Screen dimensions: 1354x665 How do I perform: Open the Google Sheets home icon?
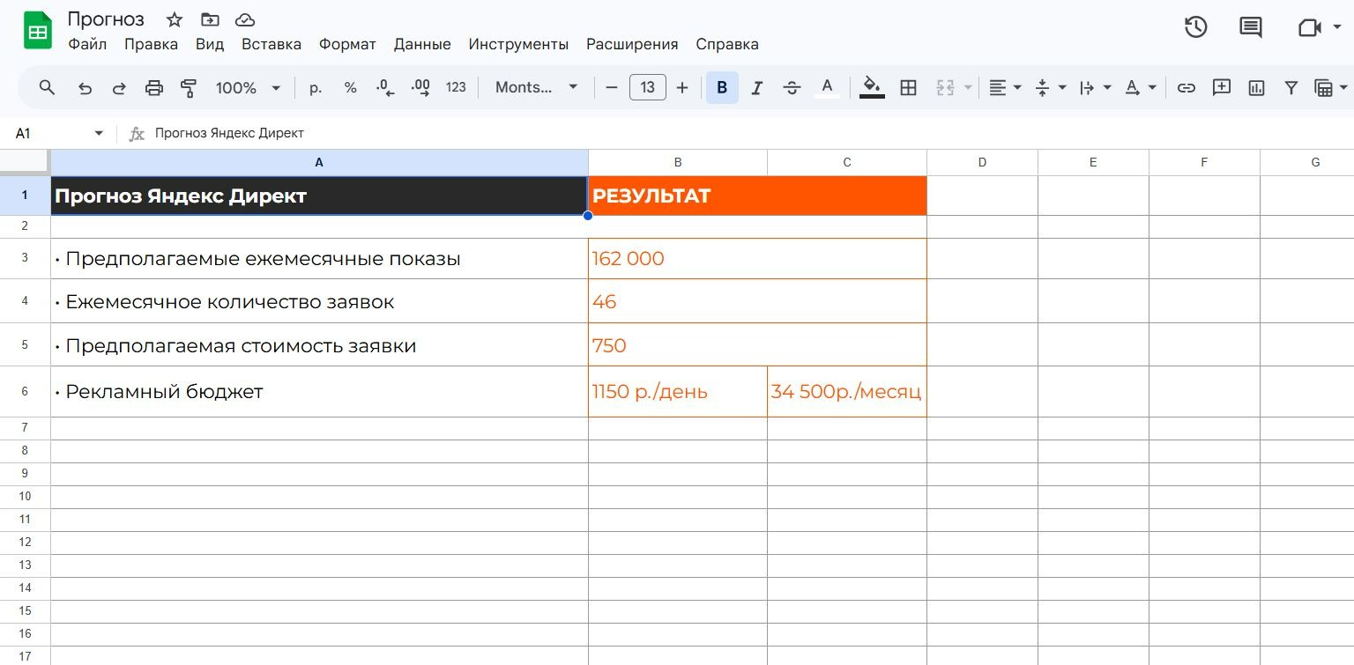pos(38,32)
